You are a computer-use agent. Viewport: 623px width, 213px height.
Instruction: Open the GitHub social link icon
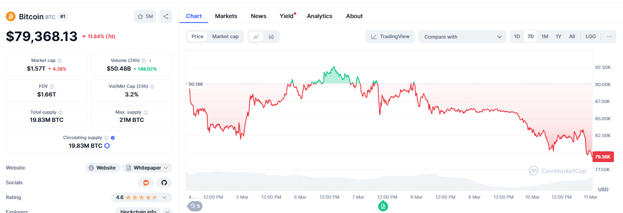coord(164,183)
